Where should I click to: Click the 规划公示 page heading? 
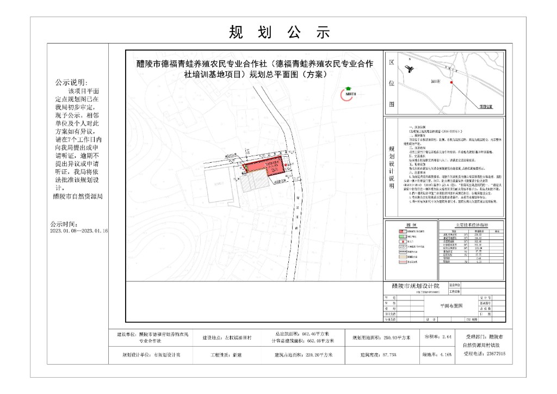(x=278, y=33)
